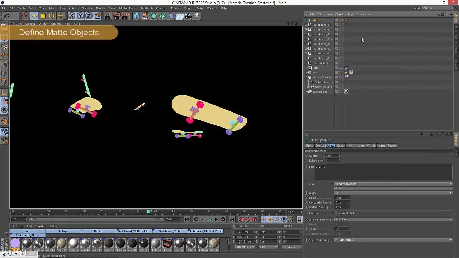The width and height of the screenshot is (459, 258).
Task: Activate the Scale tool
Action: (x=43, y=16)
